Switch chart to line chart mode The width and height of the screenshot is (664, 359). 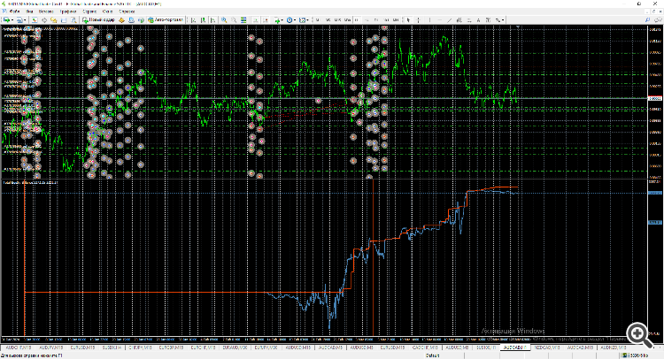pyautogui.click(x=213, y=19)
